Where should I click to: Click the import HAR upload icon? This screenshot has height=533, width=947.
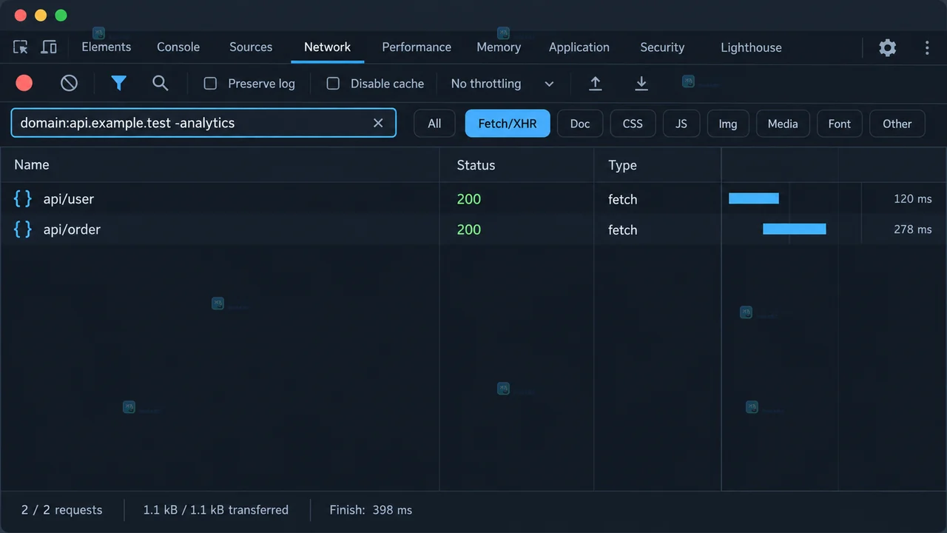pos(595,83)
